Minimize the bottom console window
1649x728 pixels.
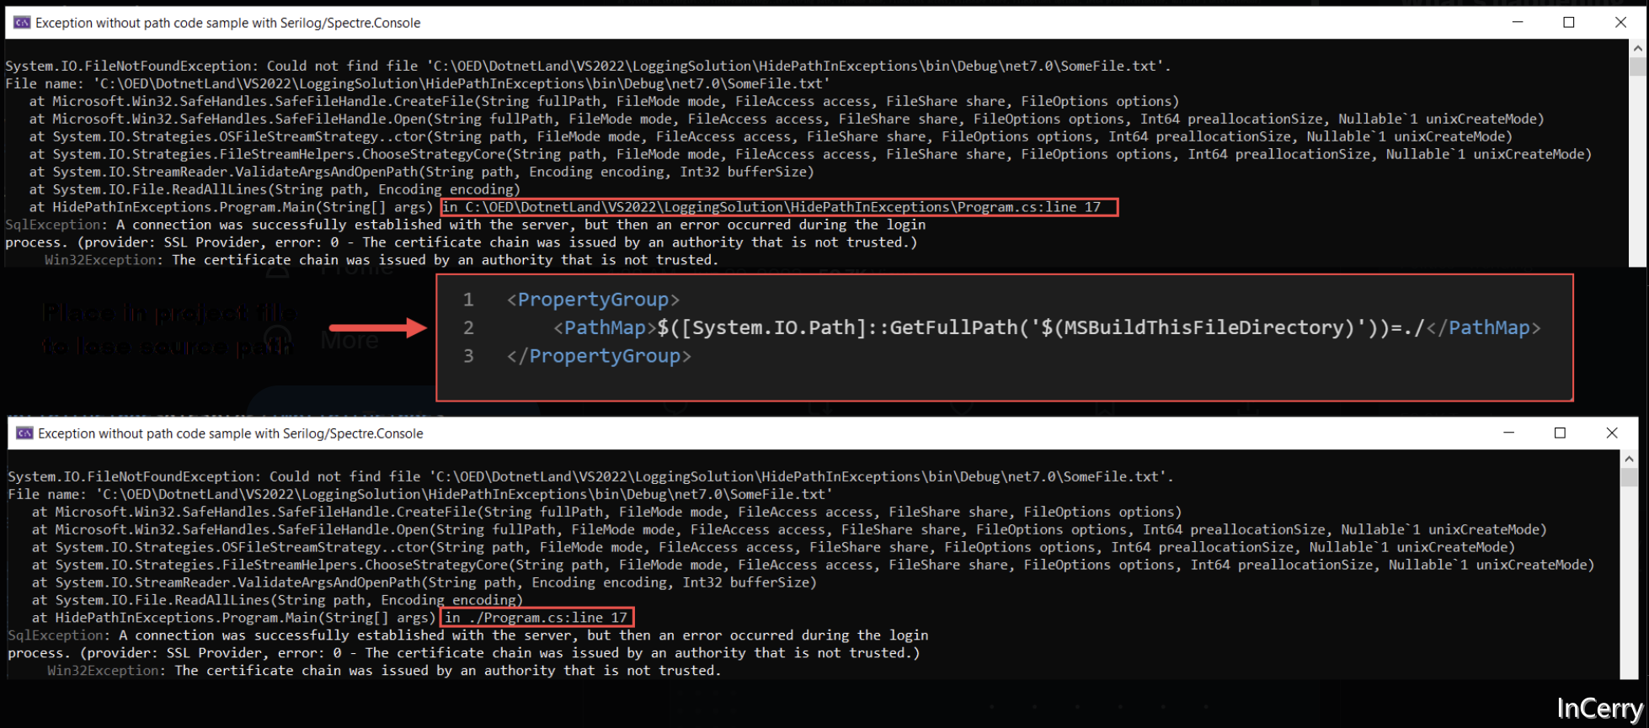pos(1509,433)
